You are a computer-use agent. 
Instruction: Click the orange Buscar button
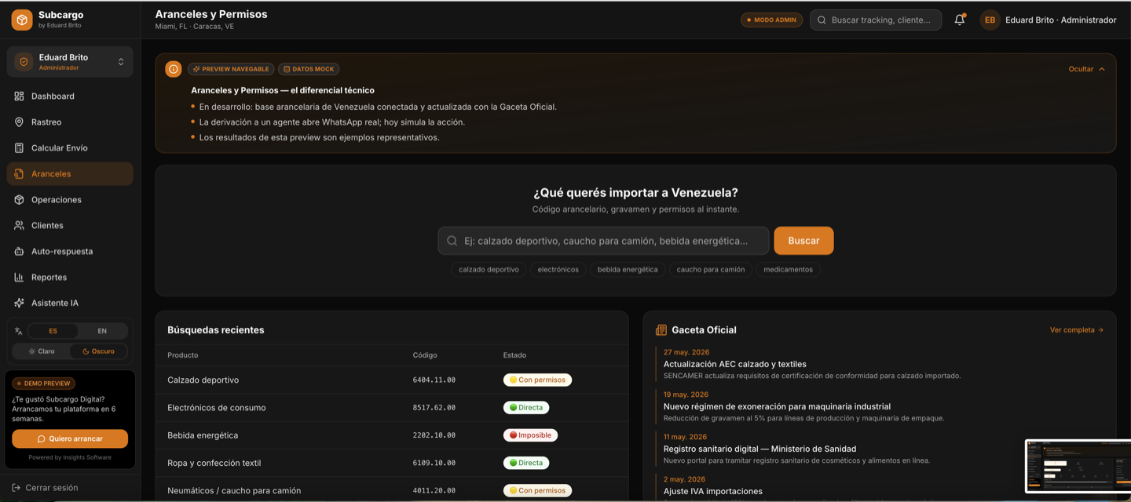803,241
